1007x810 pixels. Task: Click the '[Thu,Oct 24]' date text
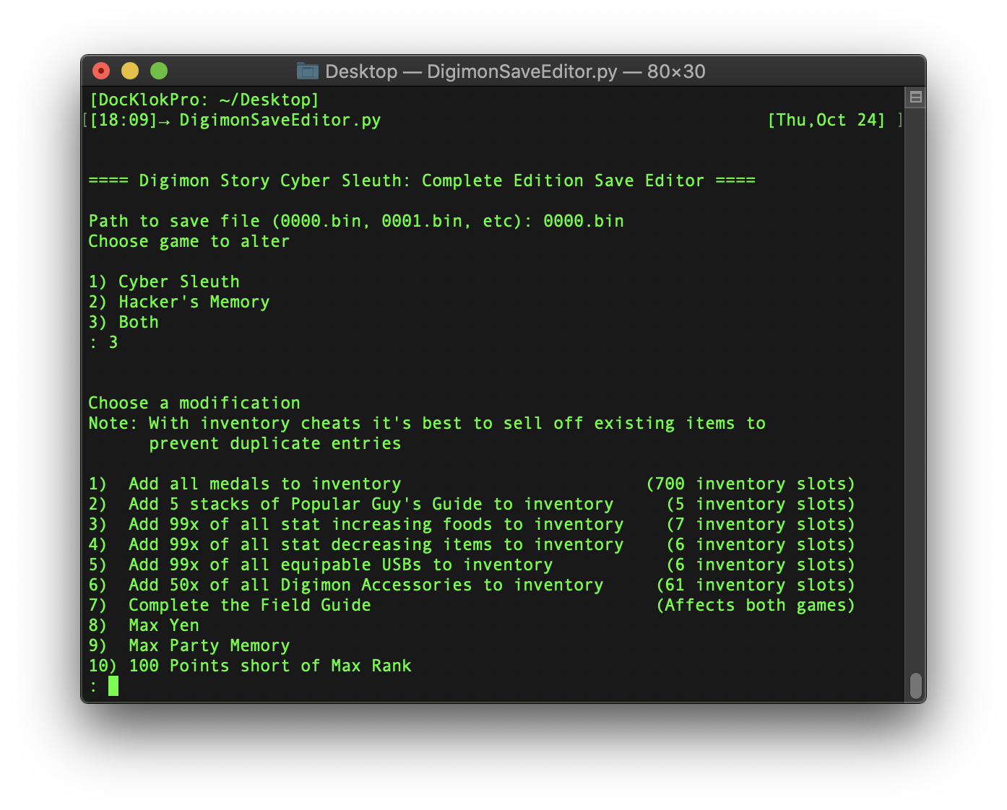[x=826, y=120]
